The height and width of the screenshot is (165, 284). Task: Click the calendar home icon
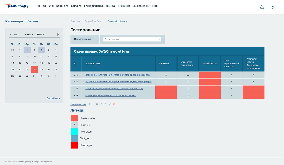15,34
